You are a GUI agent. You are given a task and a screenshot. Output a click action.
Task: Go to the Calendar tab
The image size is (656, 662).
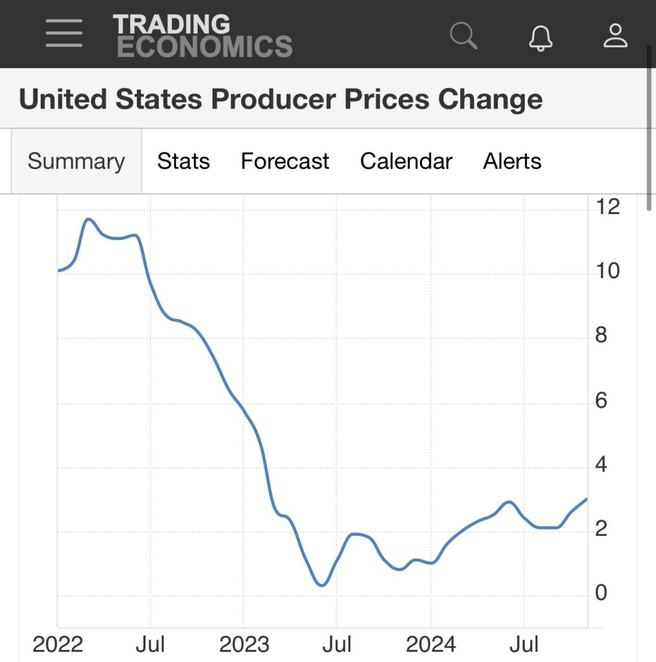click(406, 161)
